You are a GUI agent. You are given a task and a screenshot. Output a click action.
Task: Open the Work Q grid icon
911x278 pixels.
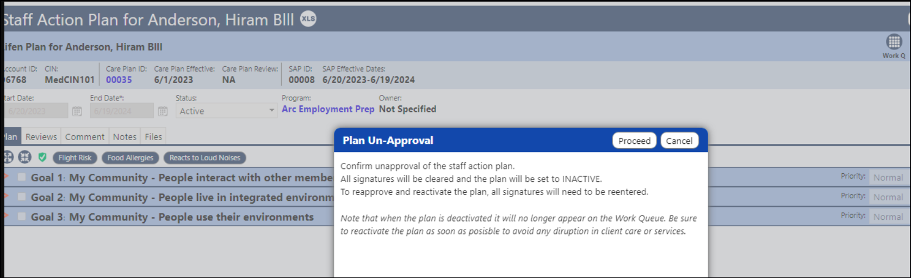pyautogui.click(x=894, y=42)
